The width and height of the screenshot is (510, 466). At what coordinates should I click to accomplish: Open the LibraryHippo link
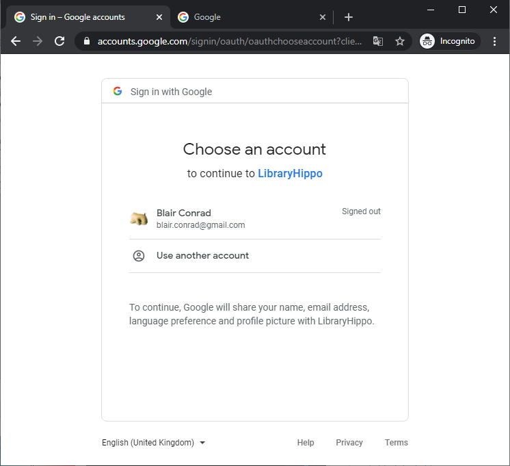click(x=290, y=174)
